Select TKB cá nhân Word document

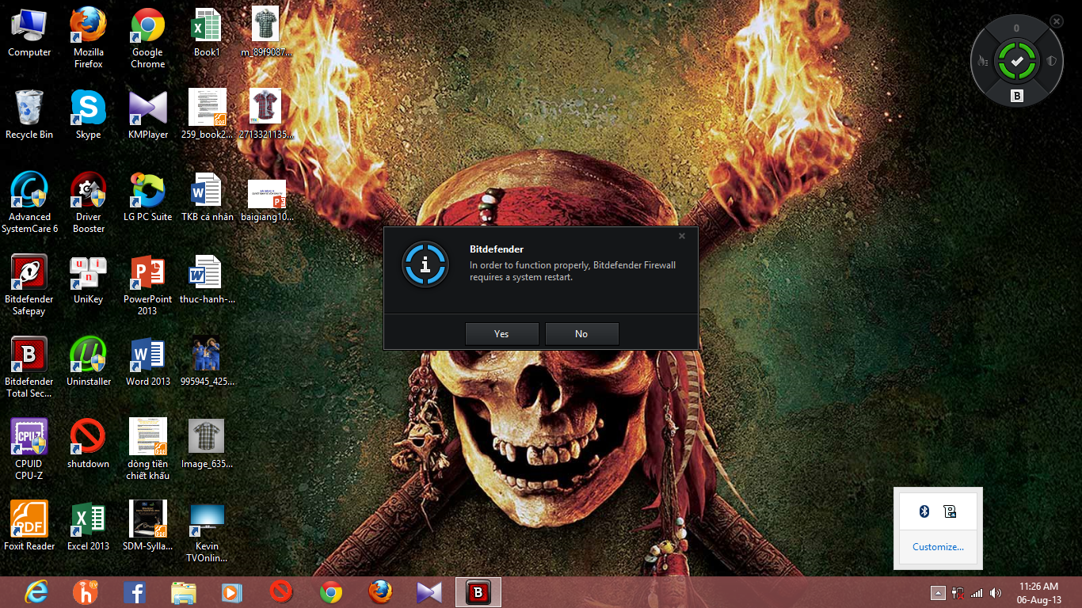pos(207,197)
